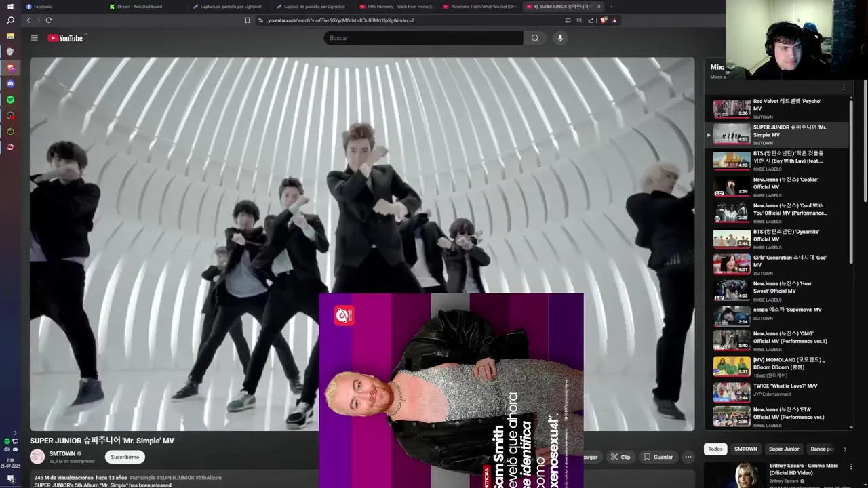Open Discord from the taskbar
Image resolution: width=868 pixels, height=488 pixels.
click(10, 83)
